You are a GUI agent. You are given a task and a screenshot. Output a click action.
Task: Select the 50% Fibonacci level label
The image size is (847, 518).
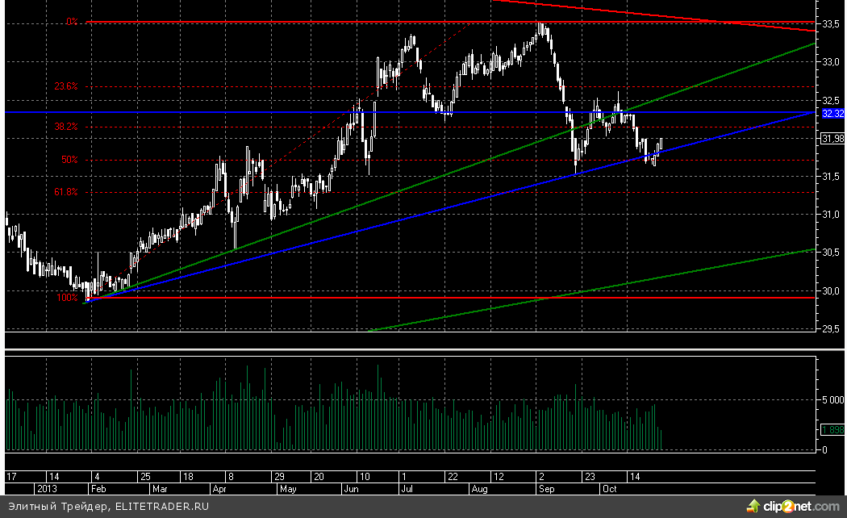[69, 160]
